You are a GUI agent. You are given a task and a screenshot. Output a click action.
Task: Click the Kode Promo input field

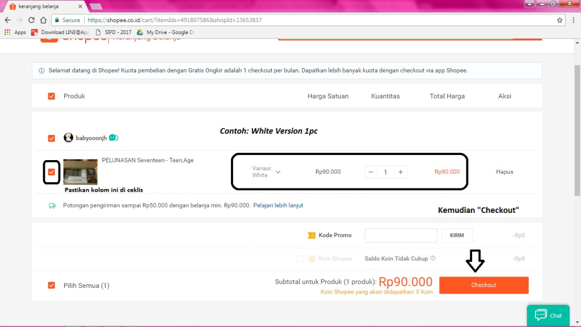coord(401,235)
